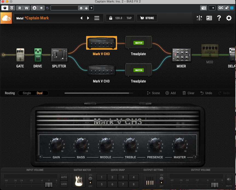
Task: Click the host bypass icon next to power
Action: point(11,8)
